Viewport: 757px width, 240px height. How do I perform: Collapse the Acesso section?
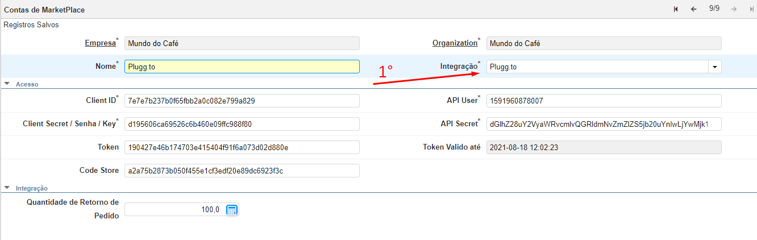tap(7, 84)
